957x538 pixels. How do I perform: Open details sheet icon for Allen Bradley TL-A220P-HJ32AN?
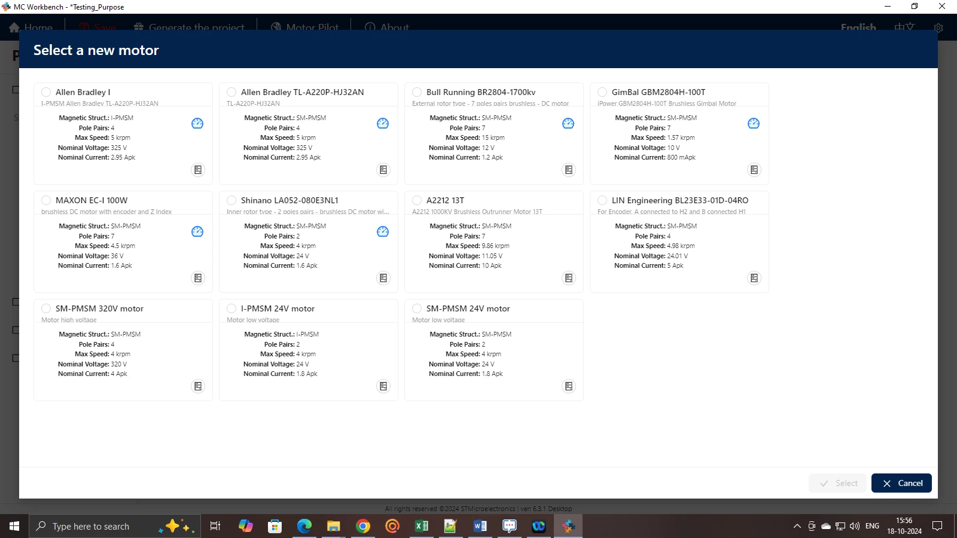click(x=383, y=170)
